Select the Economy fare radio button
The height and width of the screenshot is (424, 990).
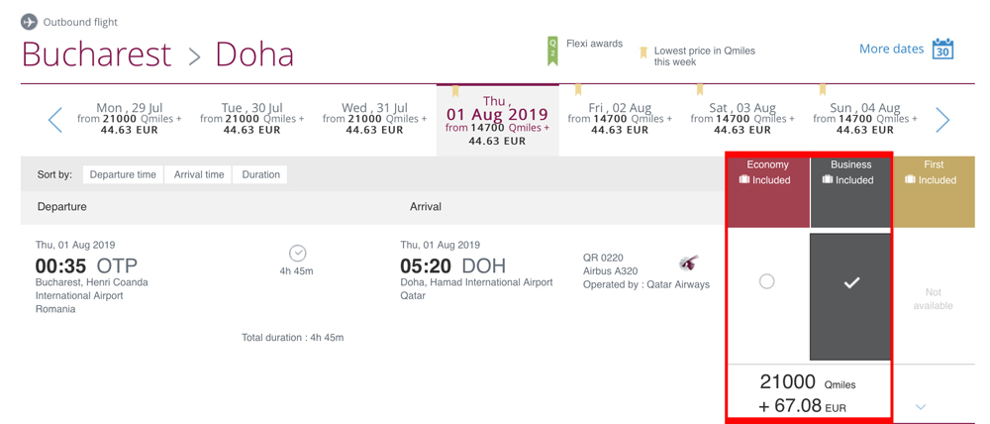[766, 281]
